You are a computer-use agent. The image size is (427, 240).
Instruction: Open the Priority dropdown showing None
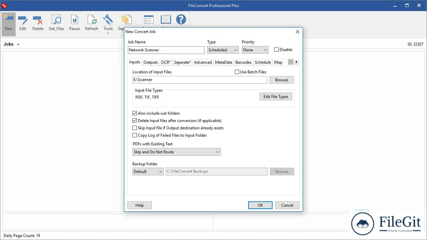(x=255, y=50)
